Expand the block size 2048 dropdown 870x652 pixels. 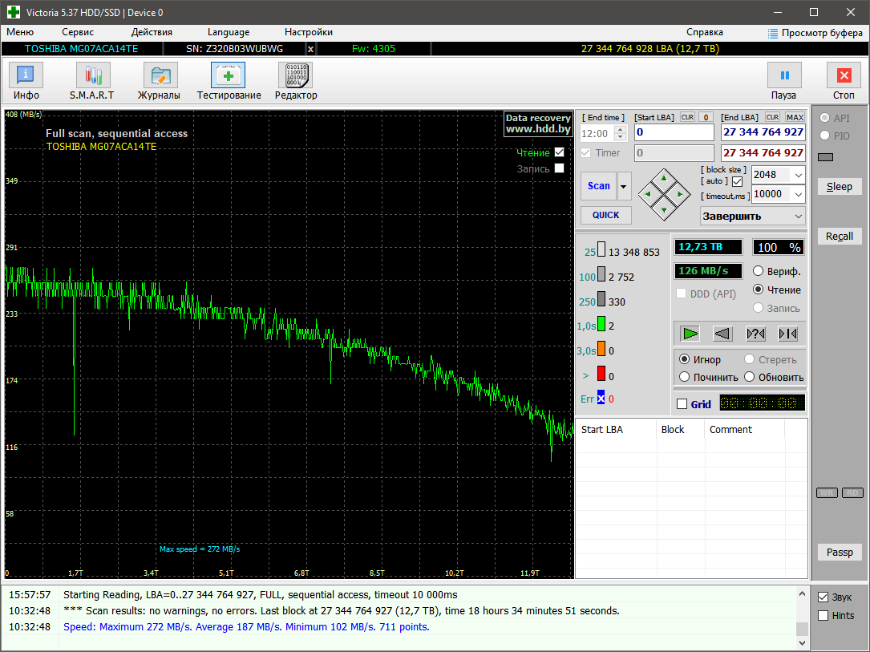tap(798, 175)
